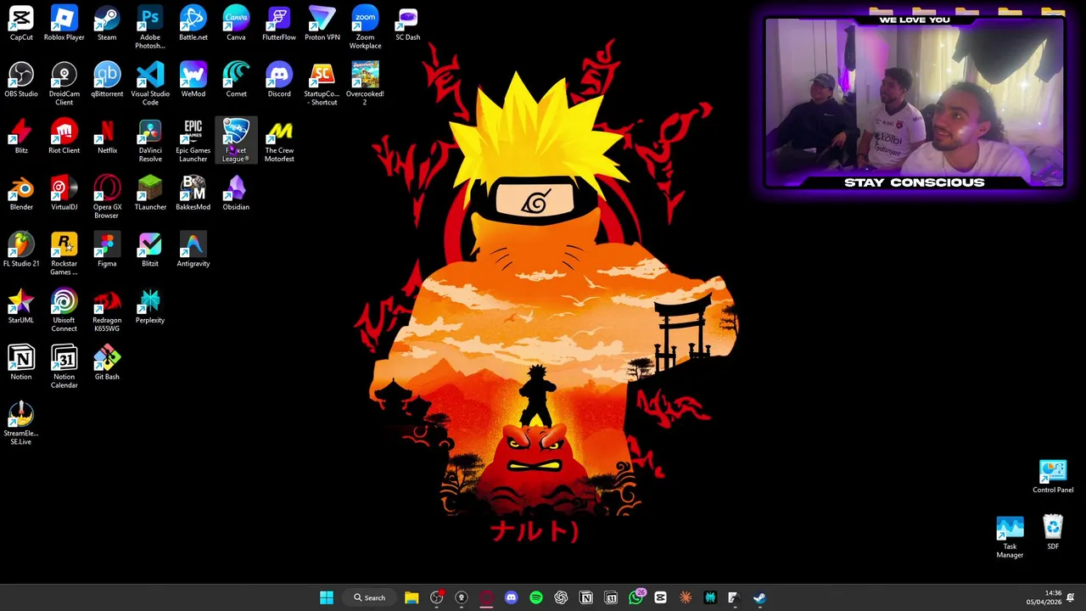
Task: Select the Discord desktop icon
Action: [279, 81]
